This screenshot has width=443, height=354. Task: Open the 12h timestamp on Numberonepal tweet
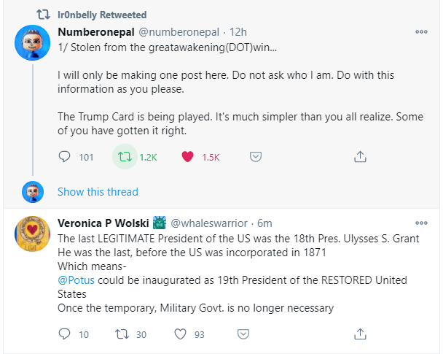(238, 32)
